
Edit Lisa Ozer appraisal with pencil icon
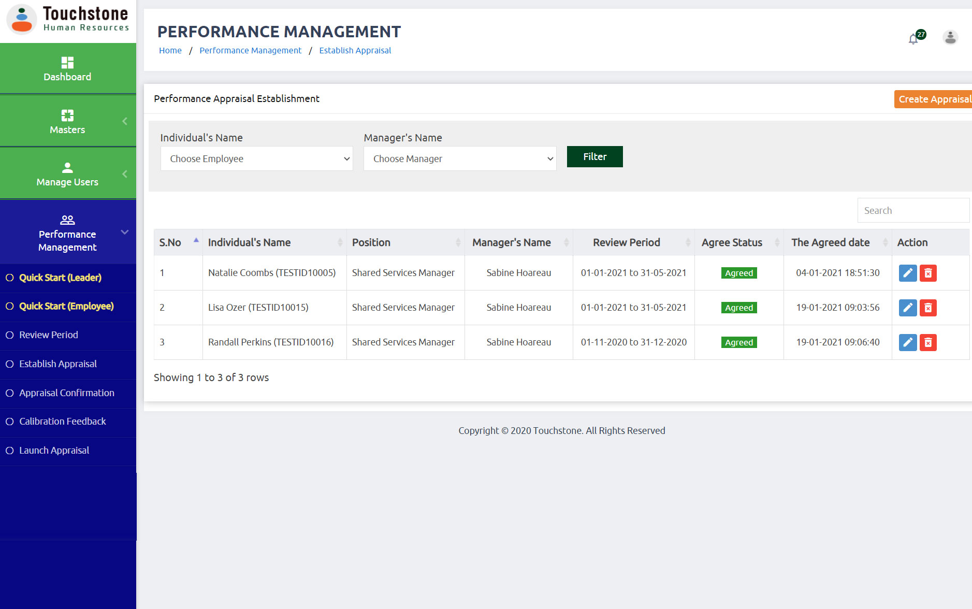point(907,308)
